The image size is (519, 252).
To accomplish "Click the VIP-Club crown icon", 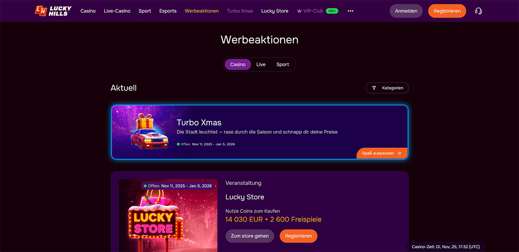I will coord(300,11).
